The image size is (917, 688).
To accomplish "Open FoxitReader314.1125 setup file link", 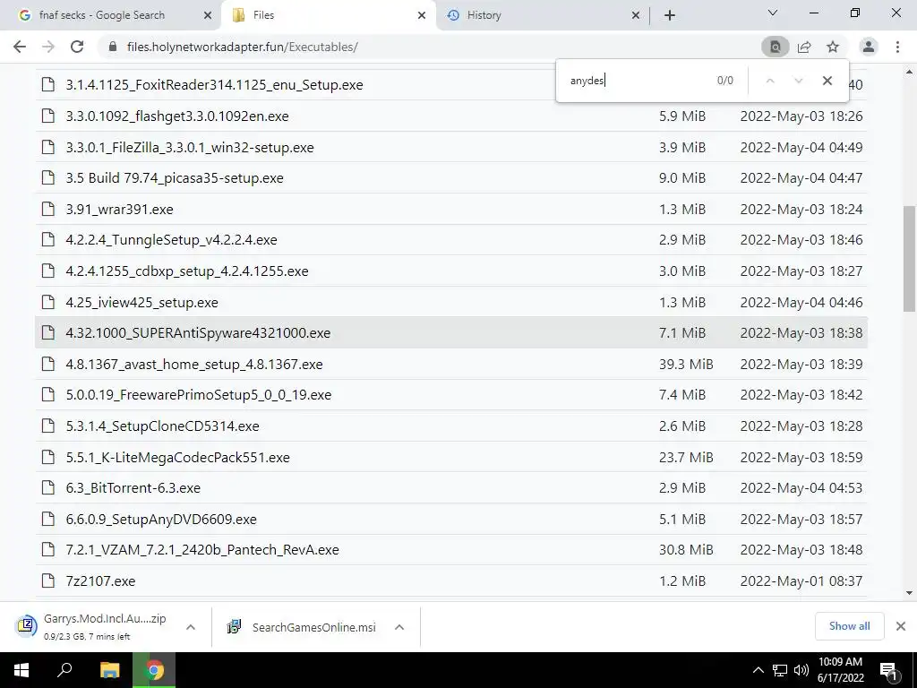I will coord(214,85).
